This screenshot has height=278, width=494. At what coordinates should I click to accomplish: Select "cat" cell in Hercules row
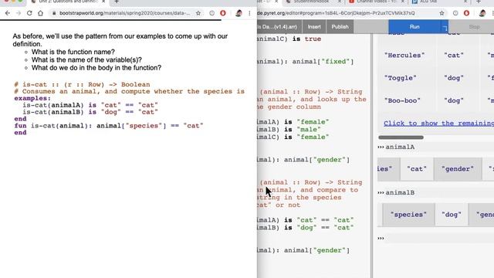[x=454, y=55]
